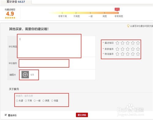Image resolution: width=153 pixels, height=120 pixels.
Task: Select 不满 for courier service attitude
Action: (x=26, y=101)
